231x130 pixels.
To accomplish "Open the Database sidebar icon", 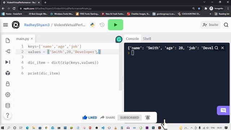I will [8, 105].
